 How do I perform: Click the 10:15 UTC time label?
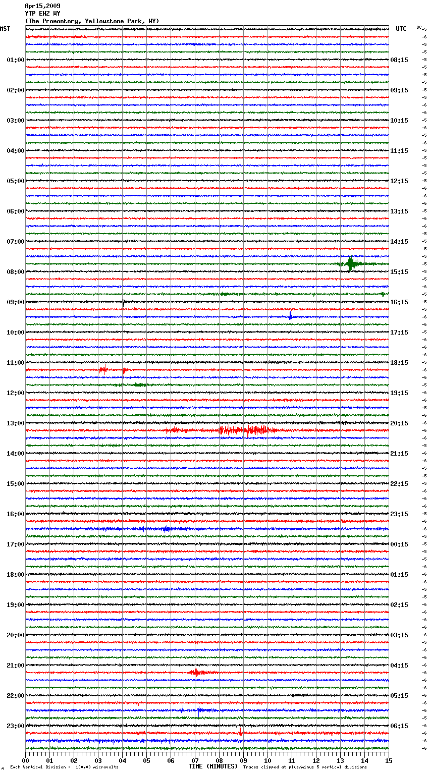click(x=399, y=121)
